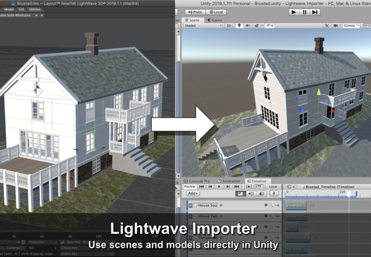The image size is (371, 257).
Task: Open the Timeline Add dropdown
Action: (x=193, y=193)
